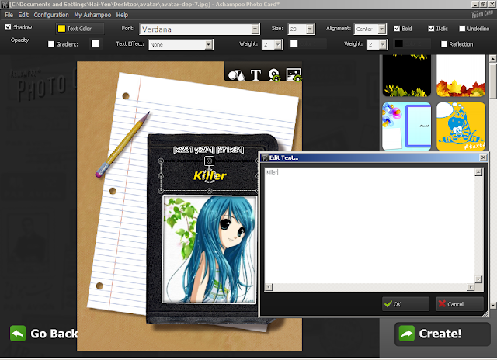Image resolution: width=497 pixels, height=360 pixels.
Task: Close the Edit Text dialog
Action: pos(483,157)
